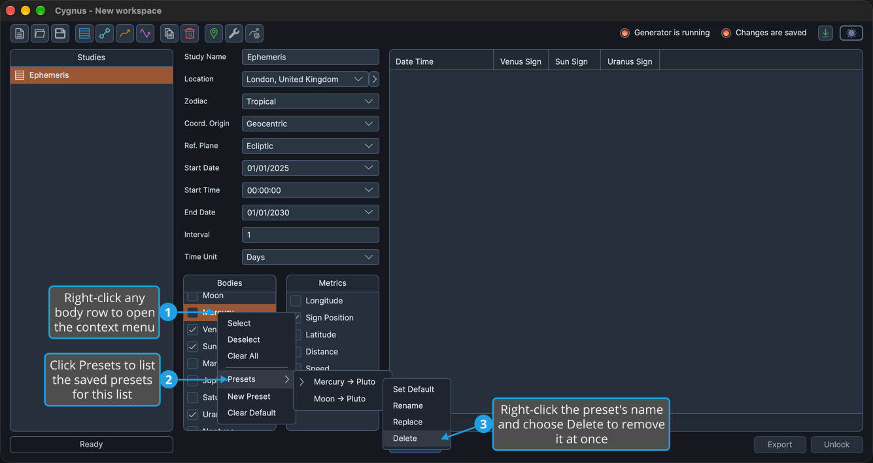Toggle the Jupiter body checkbox

click(x=193, y=381)
